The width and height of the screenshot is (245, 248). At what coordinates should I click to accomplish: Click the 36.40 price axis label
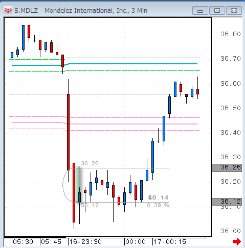click(231, 133)
